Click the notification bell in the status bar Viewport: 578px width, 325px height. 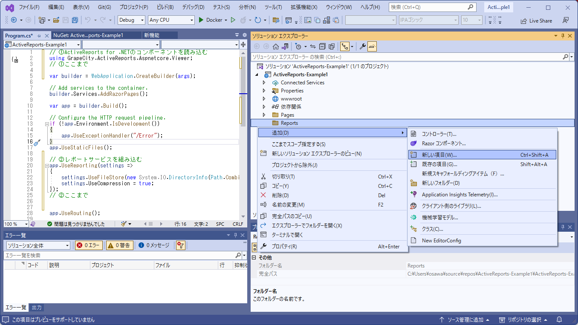[x=559, y=319]
